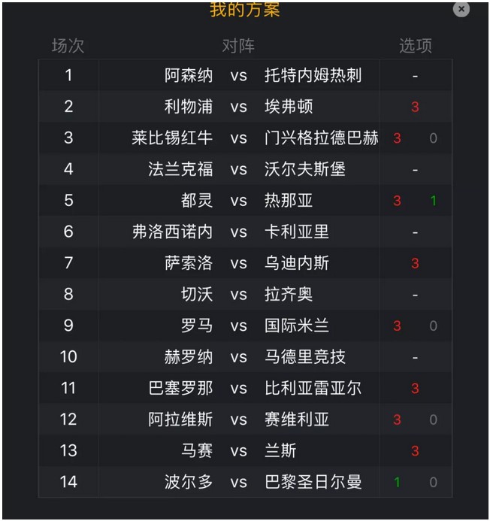
Task: Toggle 0 option for 罗马 vs 国际米兰
Action: [433, 326]
